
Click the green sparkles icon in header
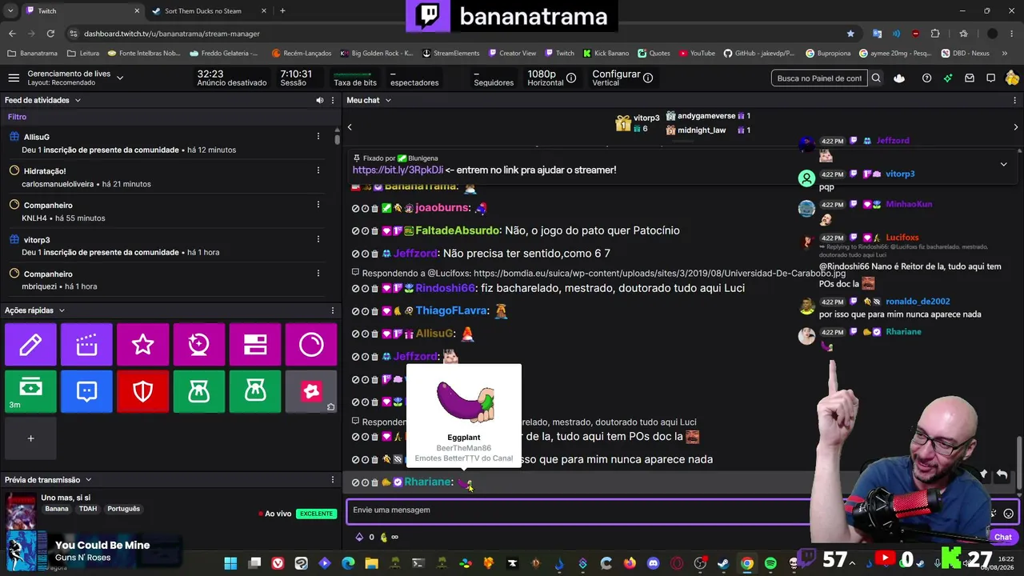[948, 78]
